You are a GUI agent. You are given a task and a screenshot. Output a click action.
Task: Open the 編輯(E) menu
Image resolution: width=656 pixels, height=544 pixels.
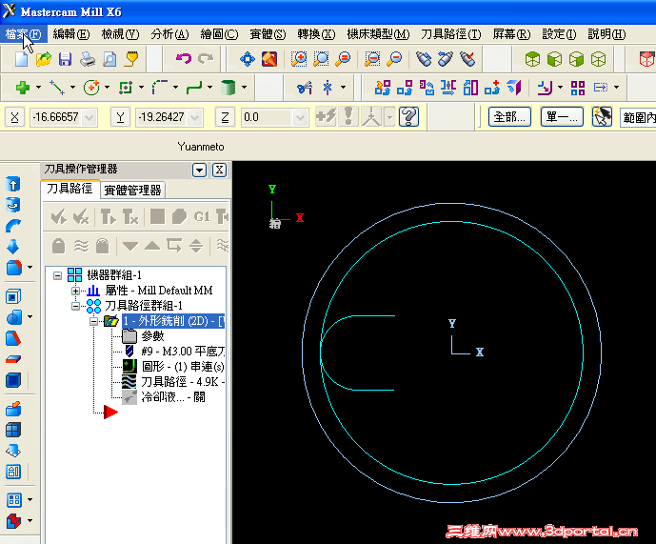pyautogui.click(x=71, y=34)
